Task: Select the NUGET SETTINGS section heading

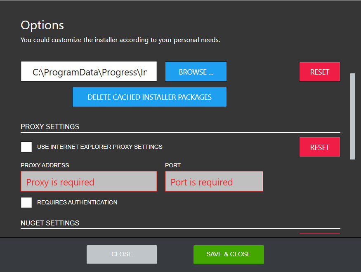Action: [50, 223]
